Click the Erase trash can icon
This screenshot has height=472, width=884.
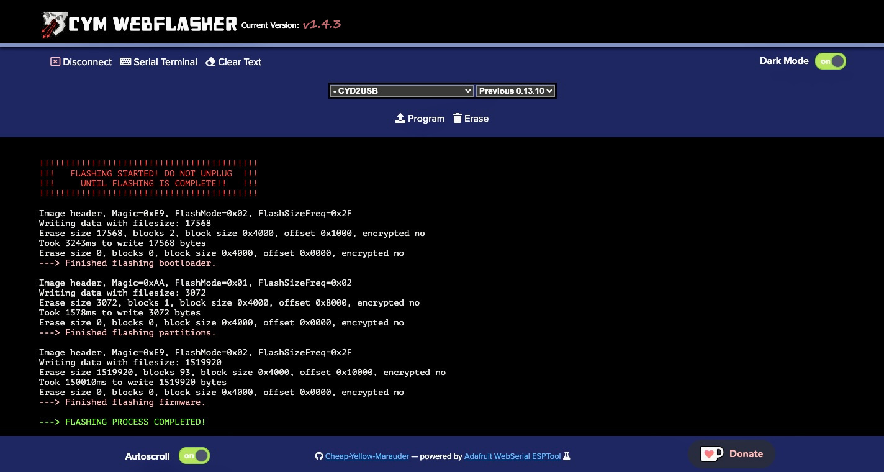tap(458, 119)
